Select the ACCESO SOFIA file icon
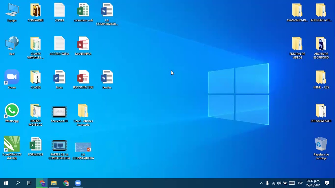Image resolution: width=335 pixels, height=188 pixels. pos(59,46)
